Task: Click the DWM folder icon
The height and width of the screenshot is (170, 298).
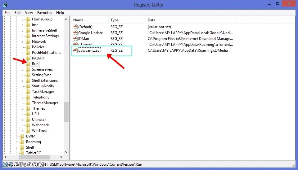Action: 22,136
